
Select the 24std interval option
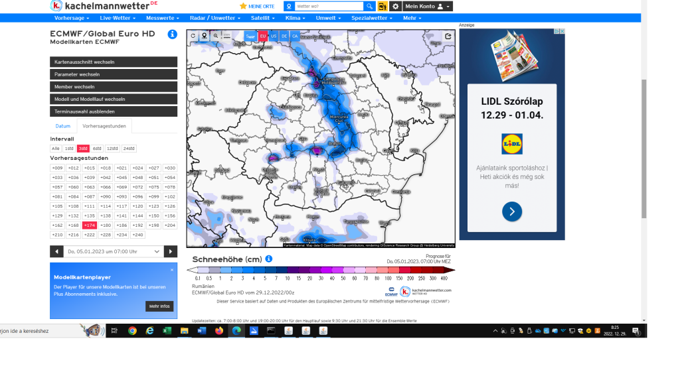click(x=129, y=149)
